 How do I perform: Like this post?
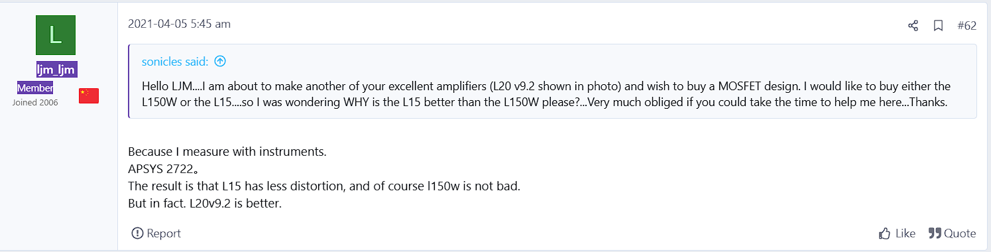point(897,233)
